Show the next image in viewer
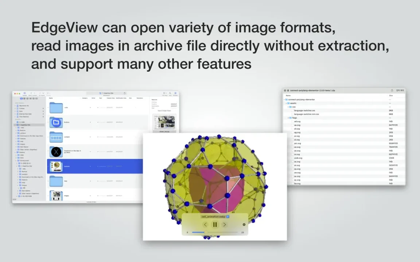 pyautogui.click(x=225, y=225)
